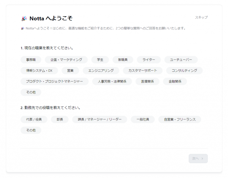
Task: Pick the 営業 occupation chip
Action: click(x=70, y=71)
